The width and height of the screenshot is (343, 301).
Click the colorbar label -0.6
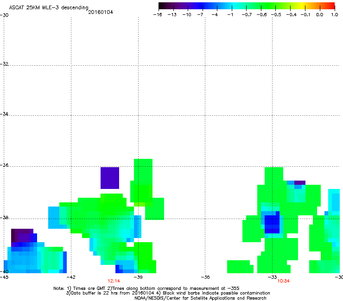(x=261, y=15)
